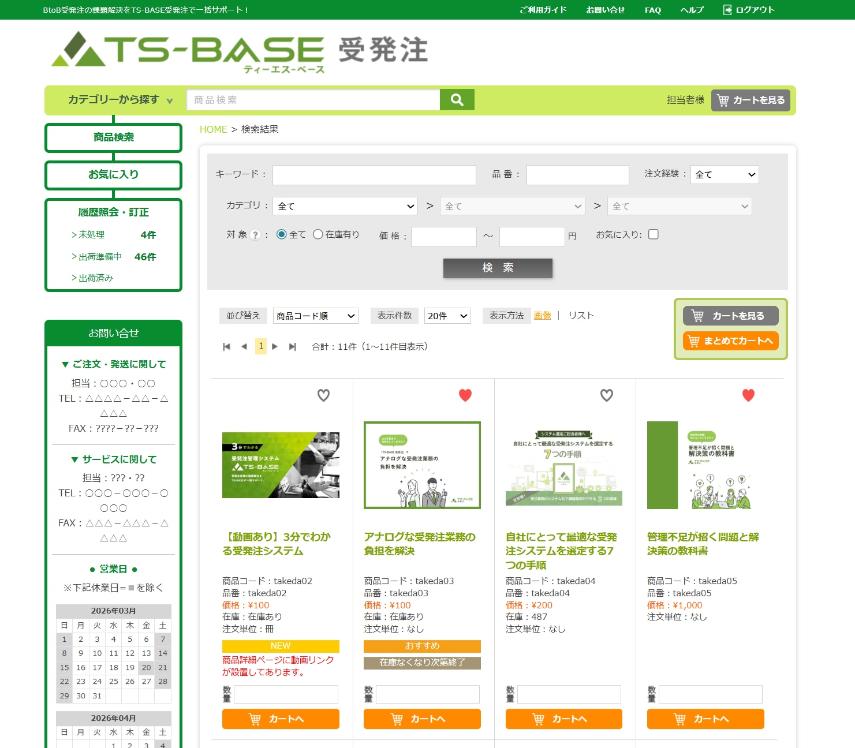
Task: Click the キーワード input field
Action: 374,175
